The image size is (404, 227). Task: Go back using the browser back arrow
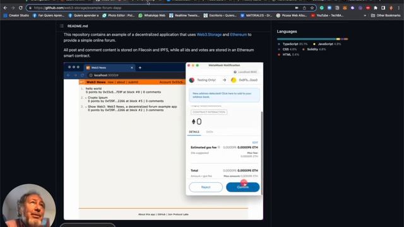point(6,8)
